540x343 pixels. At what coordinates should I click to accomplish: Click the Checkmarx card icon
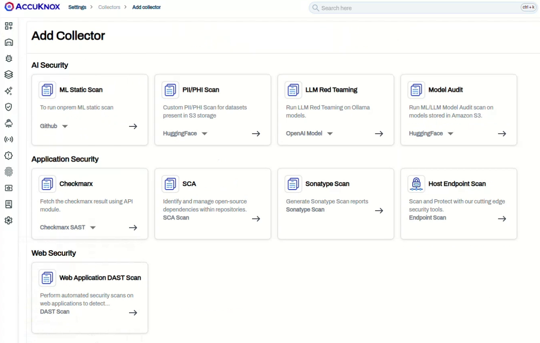(x=47, y=184)
